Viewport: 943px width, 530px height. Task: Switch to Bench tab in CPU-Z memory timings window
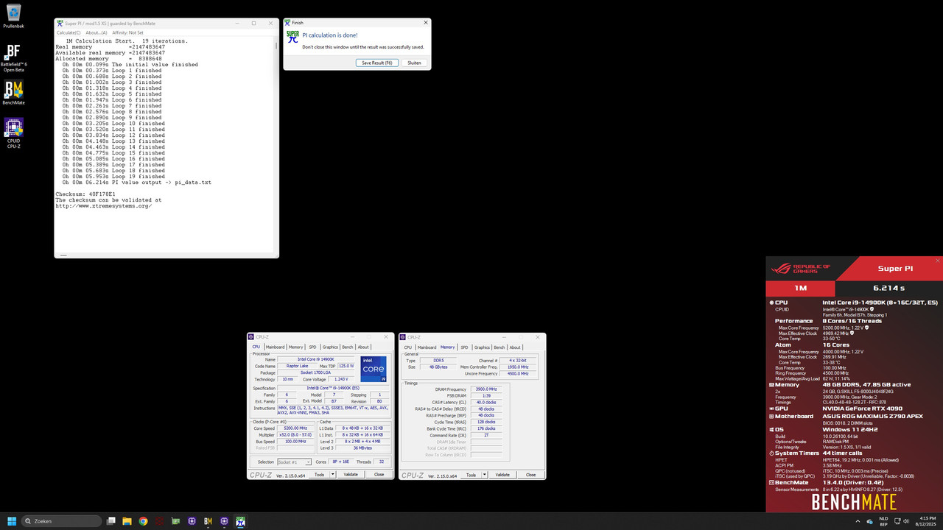(x=499, y=347)
